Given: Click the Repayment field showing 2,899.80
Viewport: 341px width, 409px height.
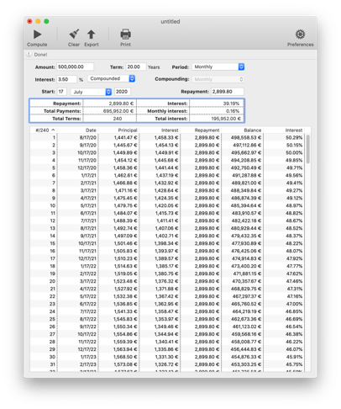Looking at the screenshot, I should pyautogui.click(x=228, y=92).
